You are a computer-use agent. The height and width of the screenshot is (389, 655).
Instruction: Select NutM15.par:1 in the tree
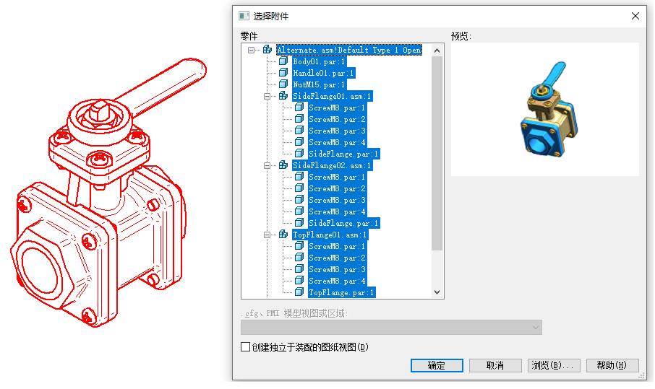click(x=319, y=84)
